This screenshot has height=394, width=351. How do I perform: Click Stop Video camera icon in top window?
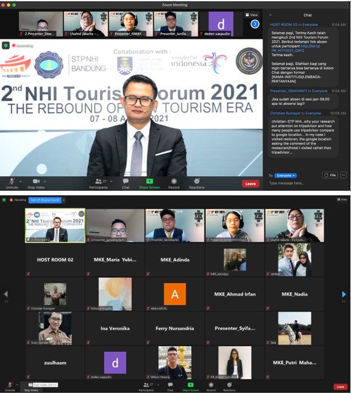[x=36, y=181]
